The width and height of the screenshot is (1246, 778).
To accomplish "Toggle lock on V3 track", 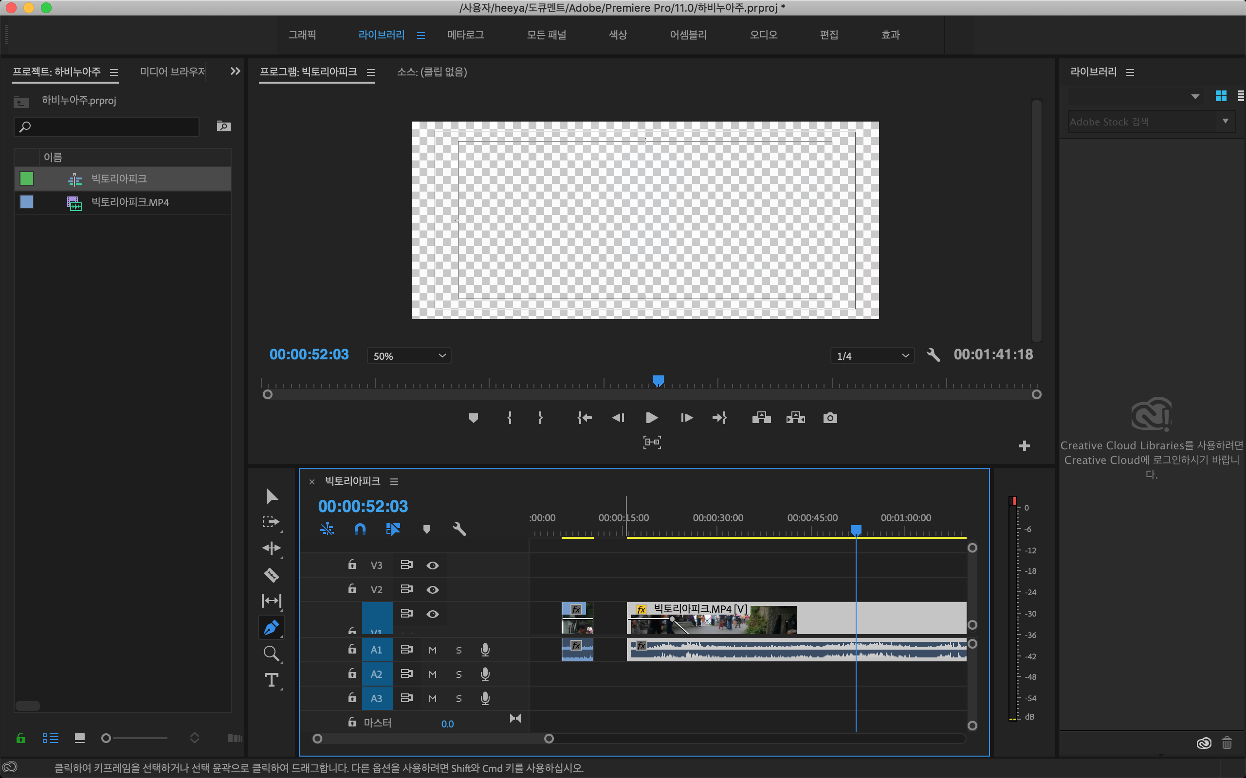I will coord(352,565).
